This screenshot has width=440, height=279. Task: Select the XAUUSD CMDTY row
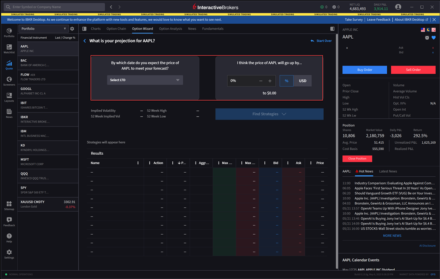pos(48,204)
